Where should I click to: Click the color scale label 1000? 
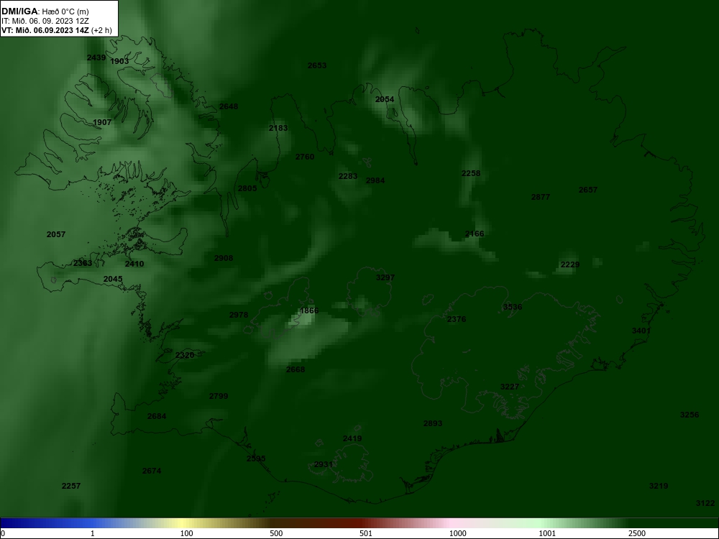(457, 533)
